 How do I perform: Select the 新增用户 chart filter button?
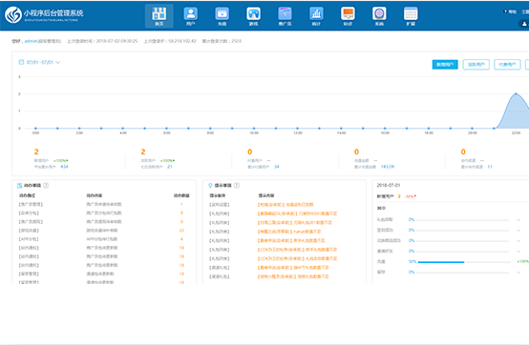[x=445, y=64]
